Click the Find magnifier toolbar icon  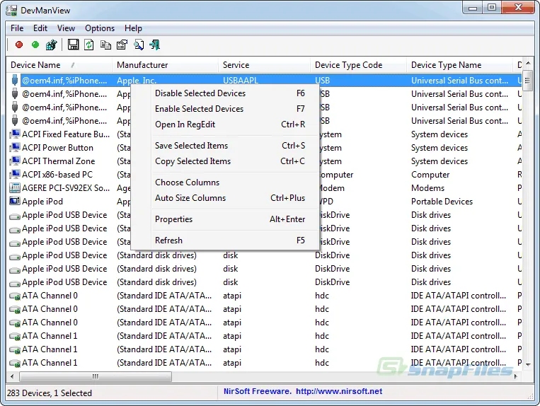(x=139, y=45)
